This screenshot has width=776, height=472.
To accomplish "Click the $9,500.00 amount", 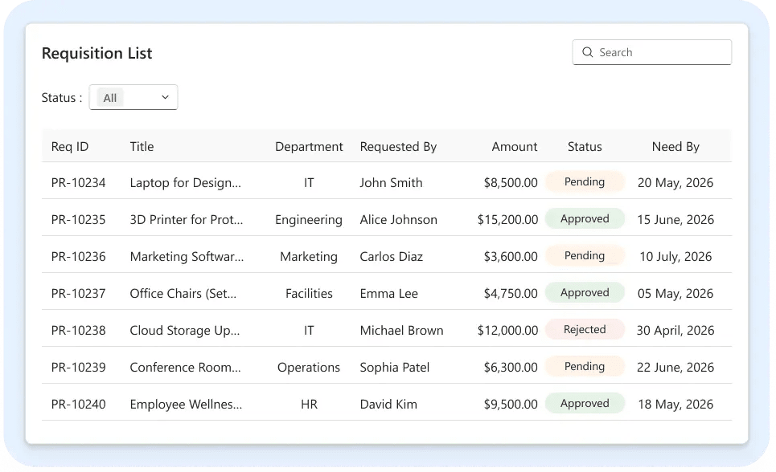I will (x=511, y=405).
